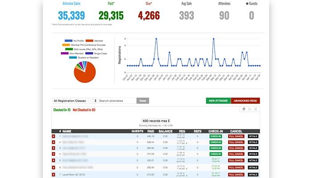Open the All Registration Classes dropdown
312x178 pixels.
75,101
